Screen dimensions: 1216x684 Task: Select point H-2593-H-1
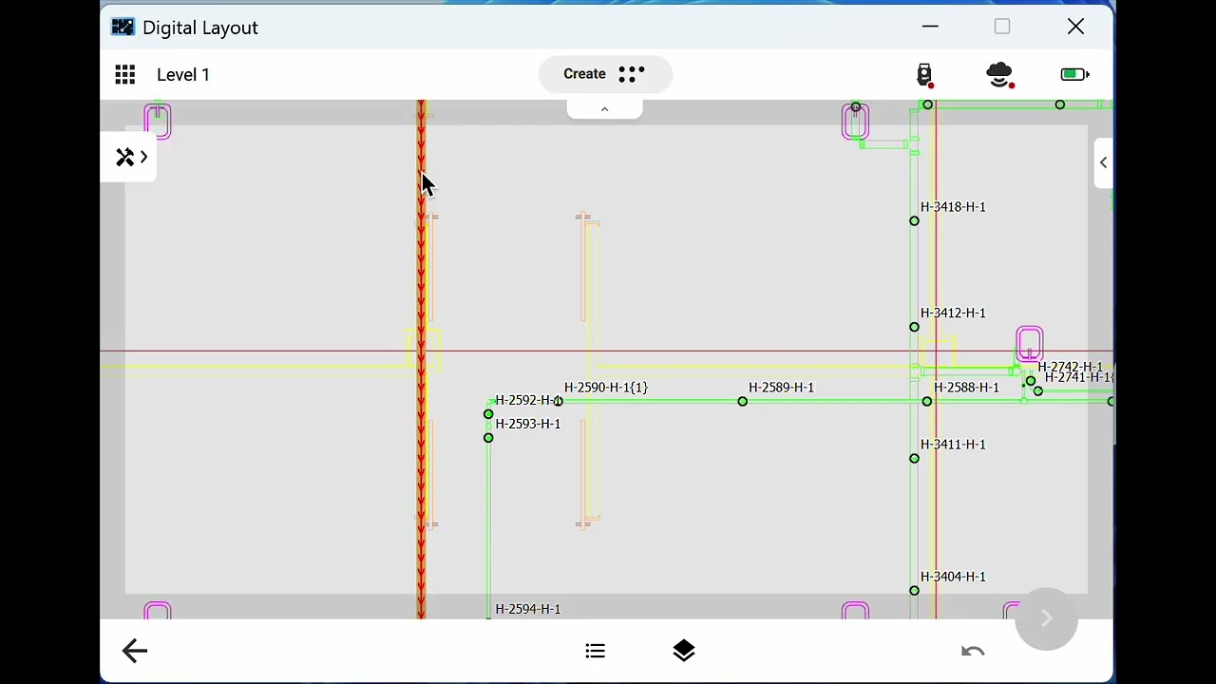click(x=488, y=438)
